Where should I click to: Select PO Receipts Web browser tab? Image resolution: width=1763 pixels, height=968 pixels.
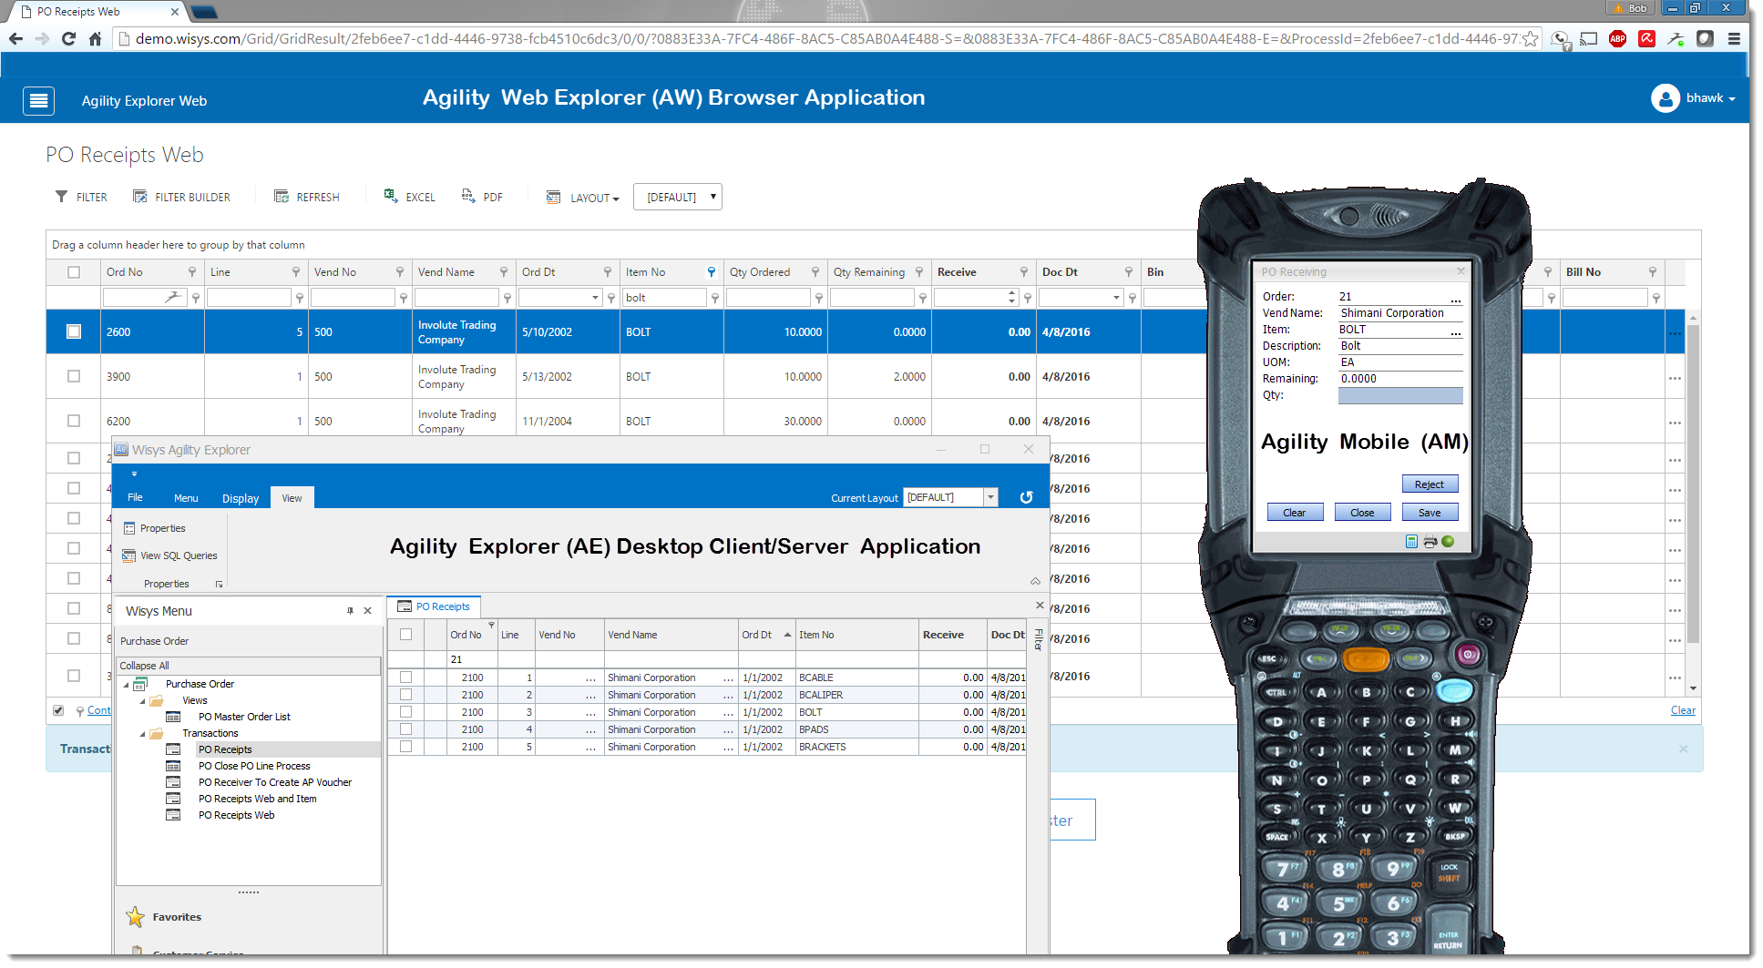click(97, 11)
